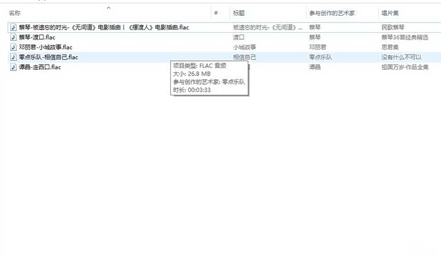Click album cell 没有什么不可以
This screenshot has width=441, height=256.
[x=401, y=57]
